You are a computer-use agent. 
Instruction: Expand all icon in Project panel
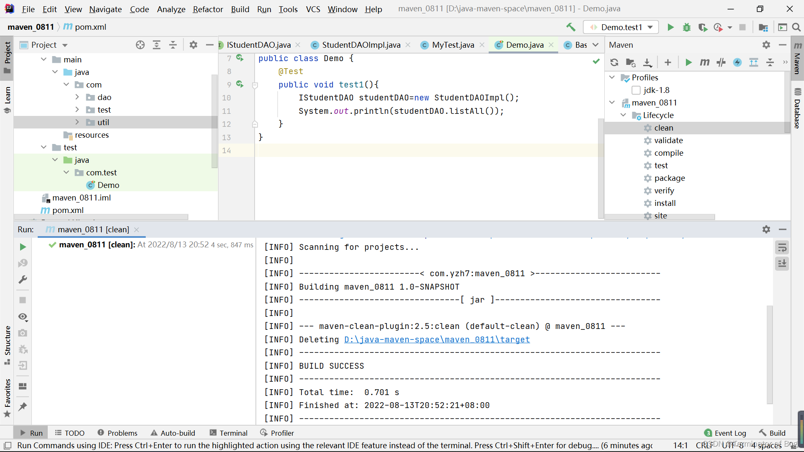click(x=157, y=45)
